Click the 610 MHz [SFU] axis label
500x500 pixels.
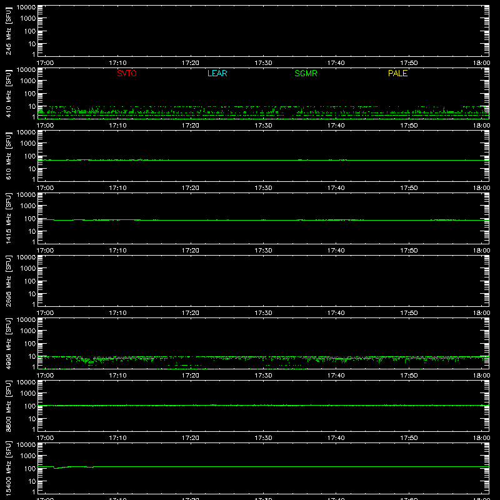[9, 156]
